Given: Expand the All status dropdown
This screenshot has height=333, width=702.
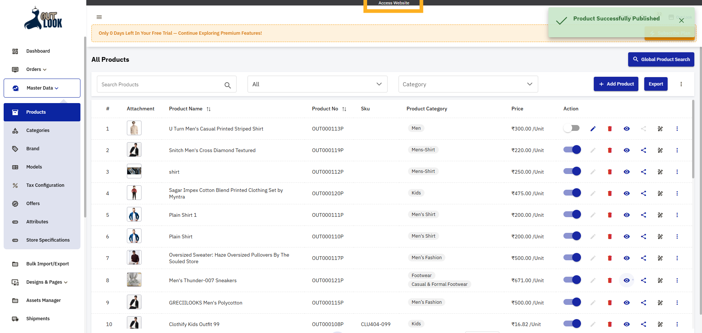Looking at the screenshot, I should [x=317, y=84].
